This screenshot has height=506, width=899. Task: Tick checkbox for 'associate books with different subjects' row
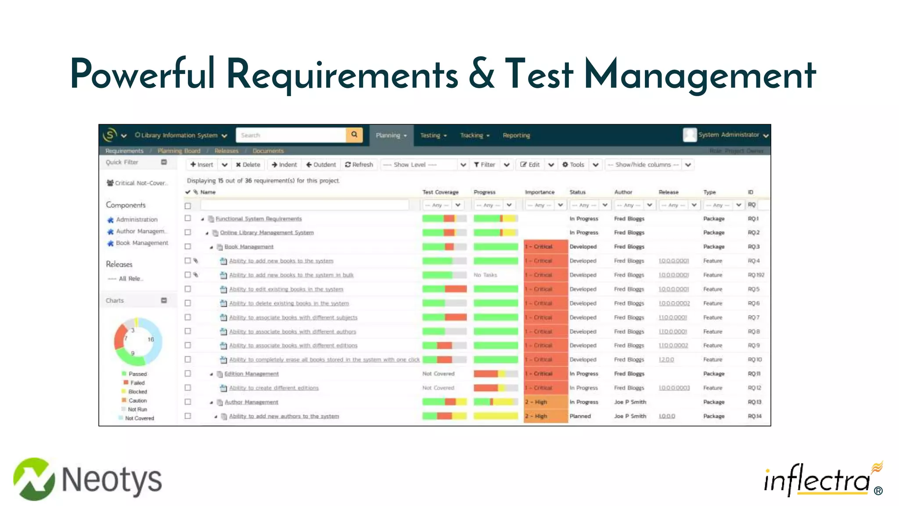188,317
